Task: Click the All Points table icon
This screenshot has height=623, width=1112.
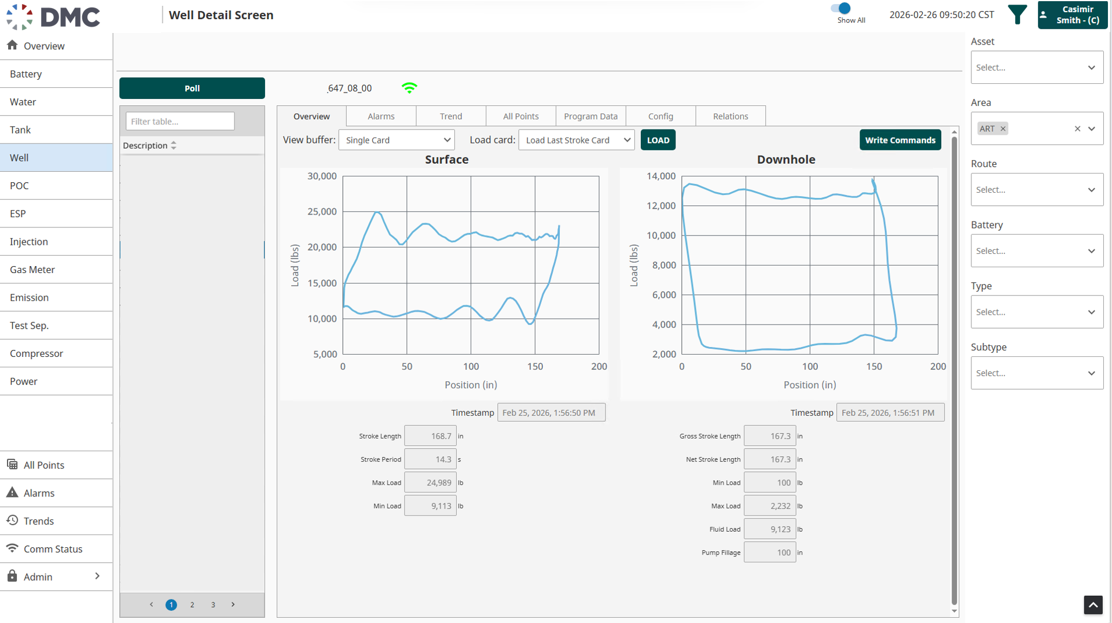Action: (12, 464)
